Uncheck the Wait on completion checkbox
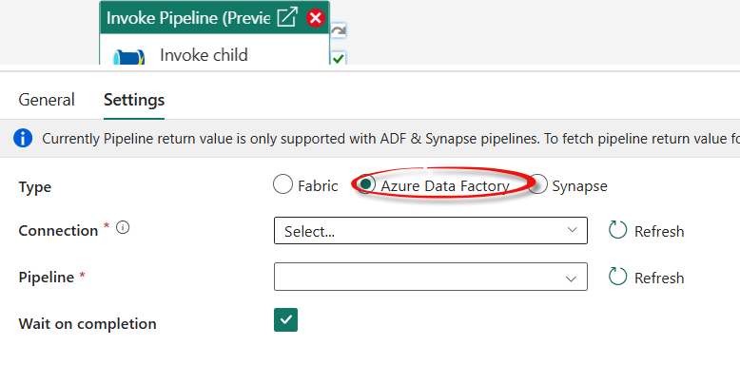Screen dimensions: 740x384 point(285,320)
